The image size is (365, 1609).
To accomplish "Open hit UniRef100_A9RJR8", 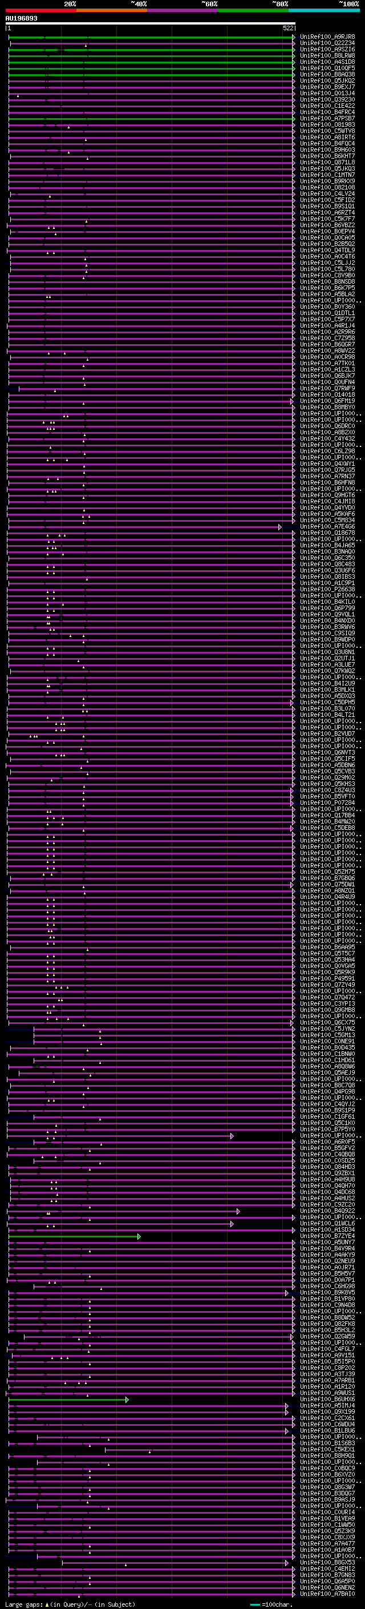I will click(327, 37).
